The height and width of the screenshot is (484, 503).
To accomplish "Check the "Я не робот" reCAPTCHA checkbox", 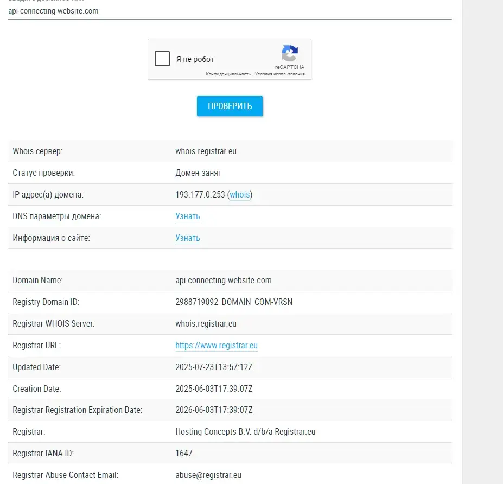I will (162, 59).
